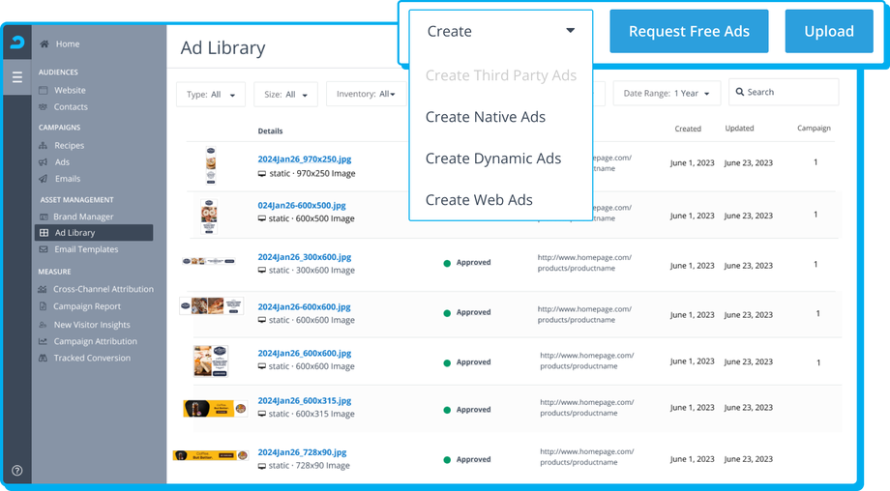Image resolution: width=890 pixels, height=491 pixels.
Task: Click the Campaign column header
Action: [x=814, y=129]
